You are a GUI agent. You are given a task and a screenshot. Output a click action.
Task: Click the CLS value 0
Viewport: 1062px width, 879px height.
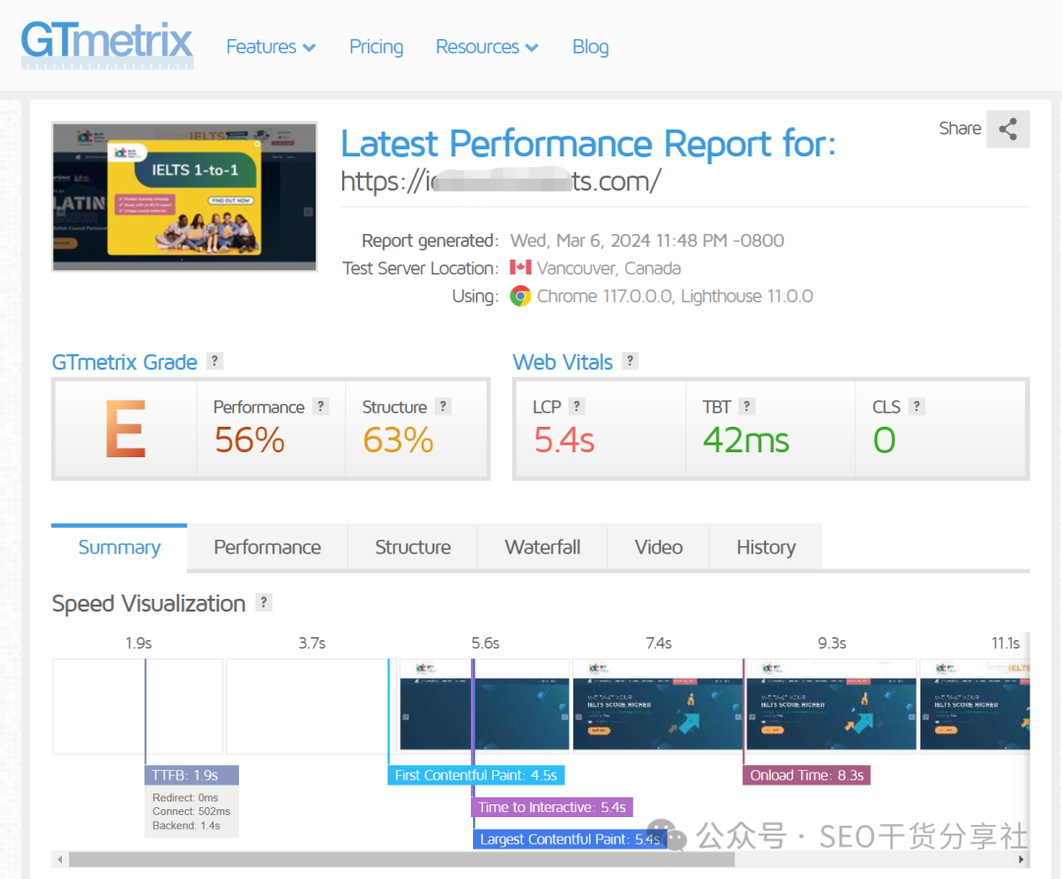tap(884, 440)
